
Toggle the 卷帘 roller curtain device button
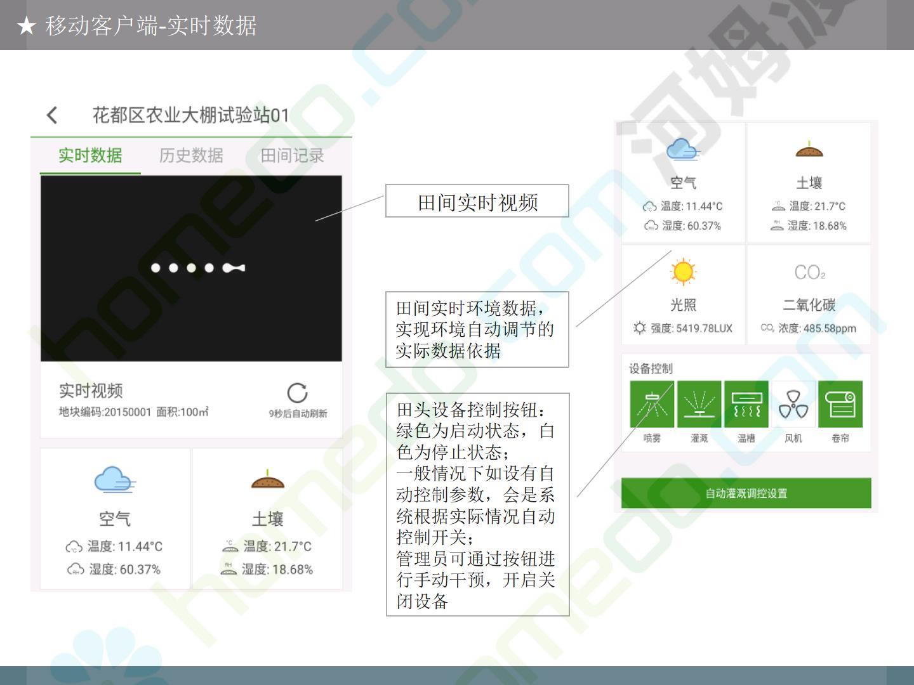[840, 405]
